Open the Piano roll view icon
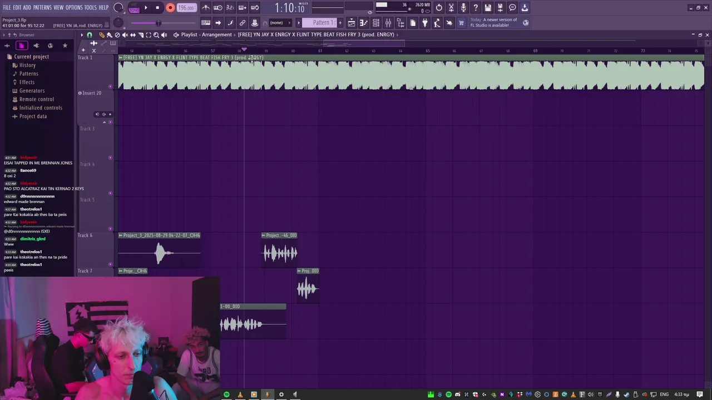Image resolution: width=712 pixels, height=400 pixels. [x=364, y=23]
